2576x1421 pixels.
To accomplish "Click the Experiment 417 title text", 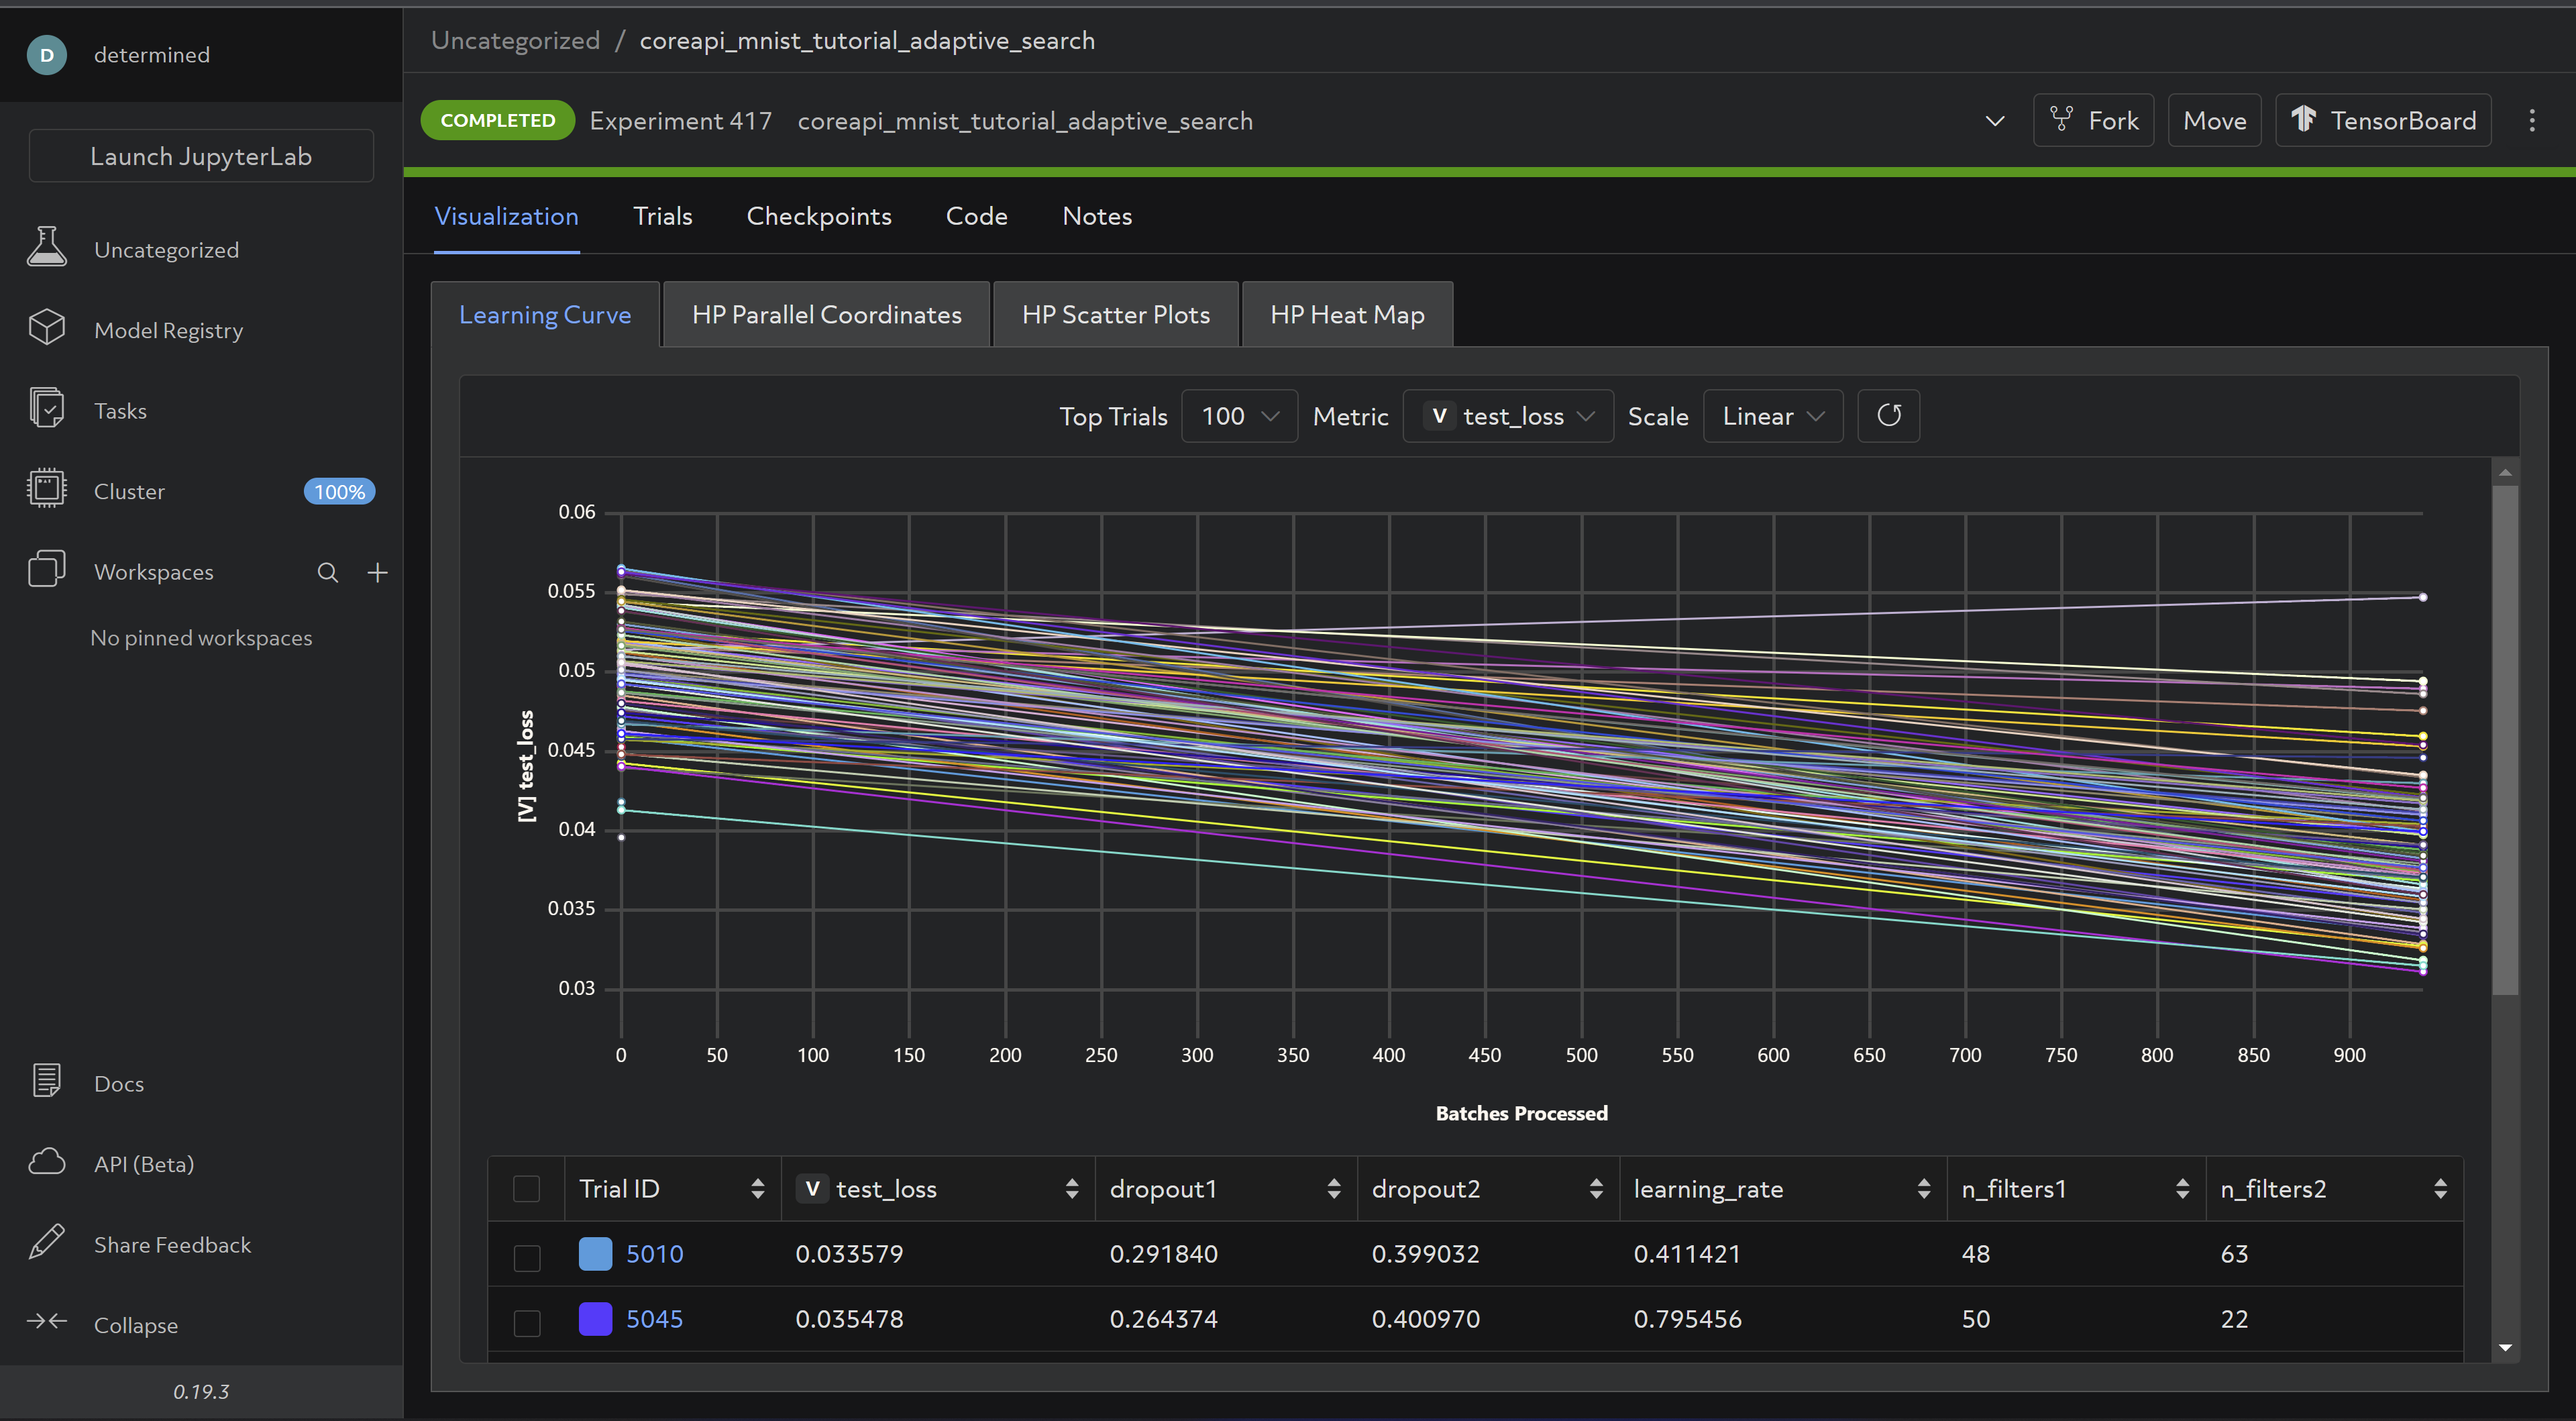I will click(680, 121).
